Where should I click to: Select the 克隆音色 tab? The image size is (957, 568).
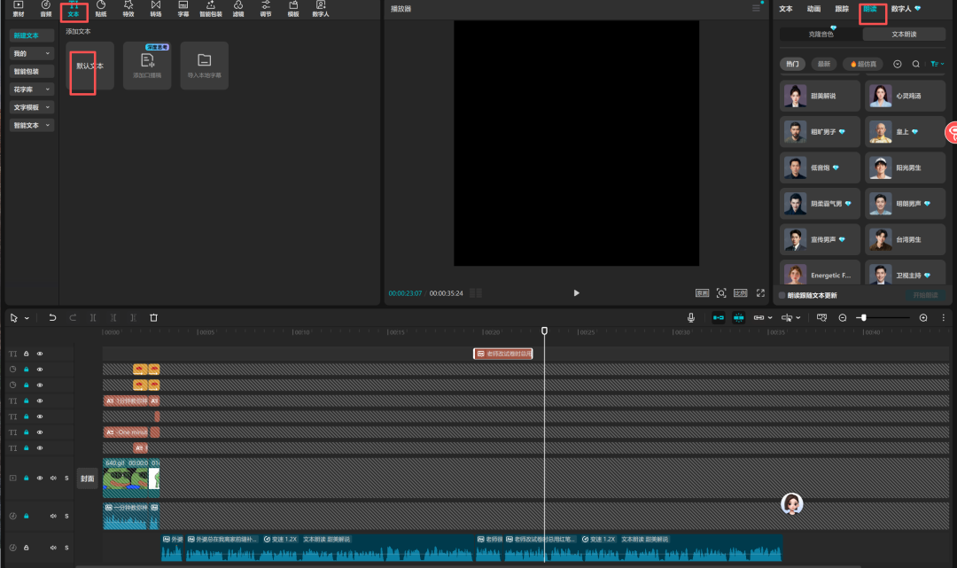coord(821,34)
